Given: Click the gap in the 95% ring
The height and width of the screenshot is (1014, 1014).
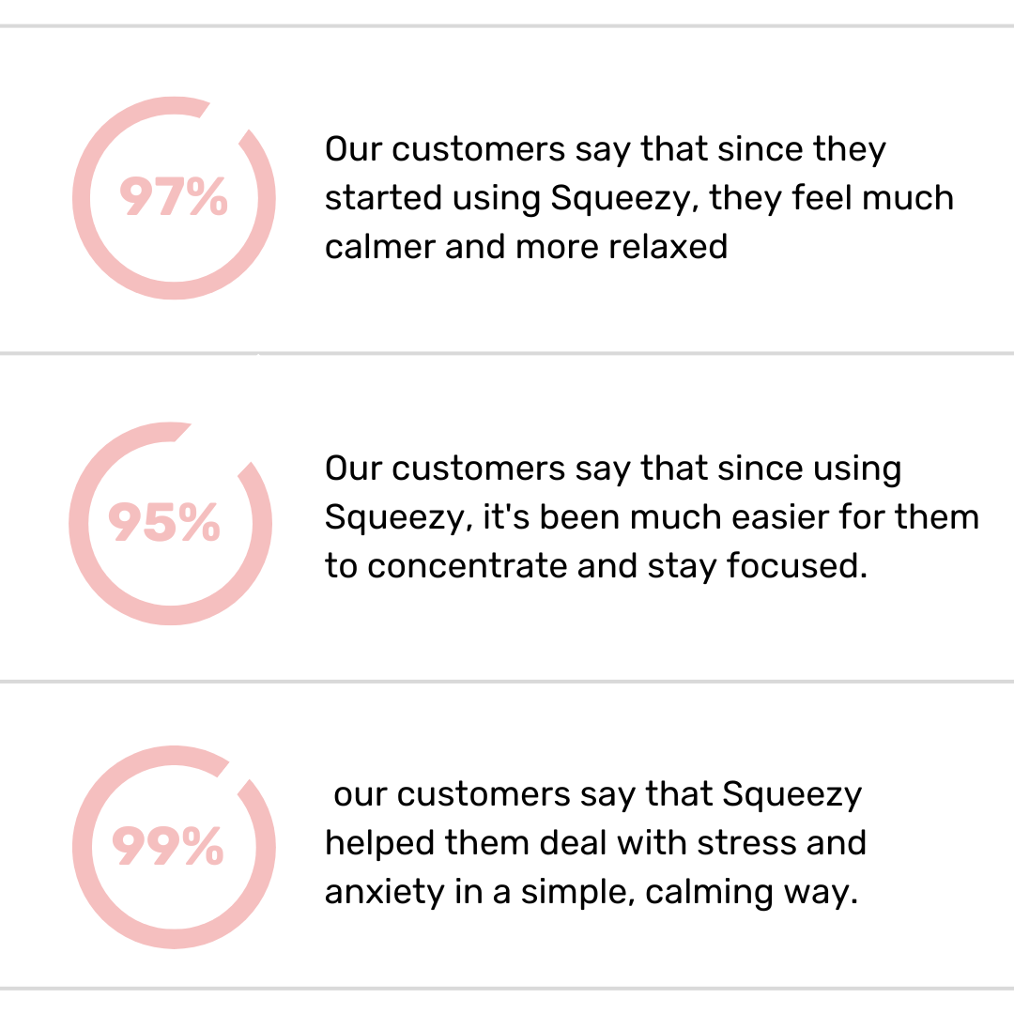Looking at the screenshot, I should pyautogui.click(x=213, y=448).
